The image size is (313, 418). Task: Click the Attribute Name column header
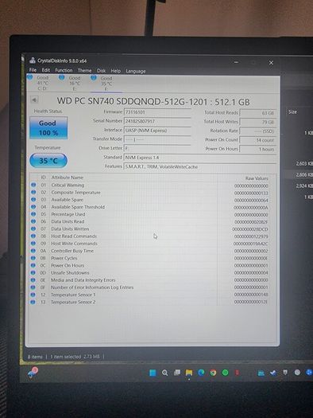68,178
